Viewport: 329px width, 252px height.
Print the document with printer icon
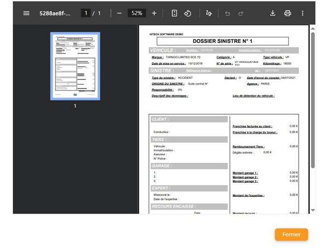[x=288, y=13]
